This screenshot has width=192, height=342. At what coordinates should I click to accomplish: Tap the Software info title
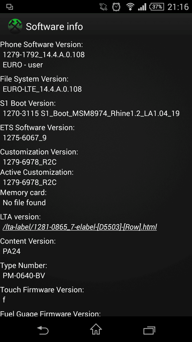(54, 27)
